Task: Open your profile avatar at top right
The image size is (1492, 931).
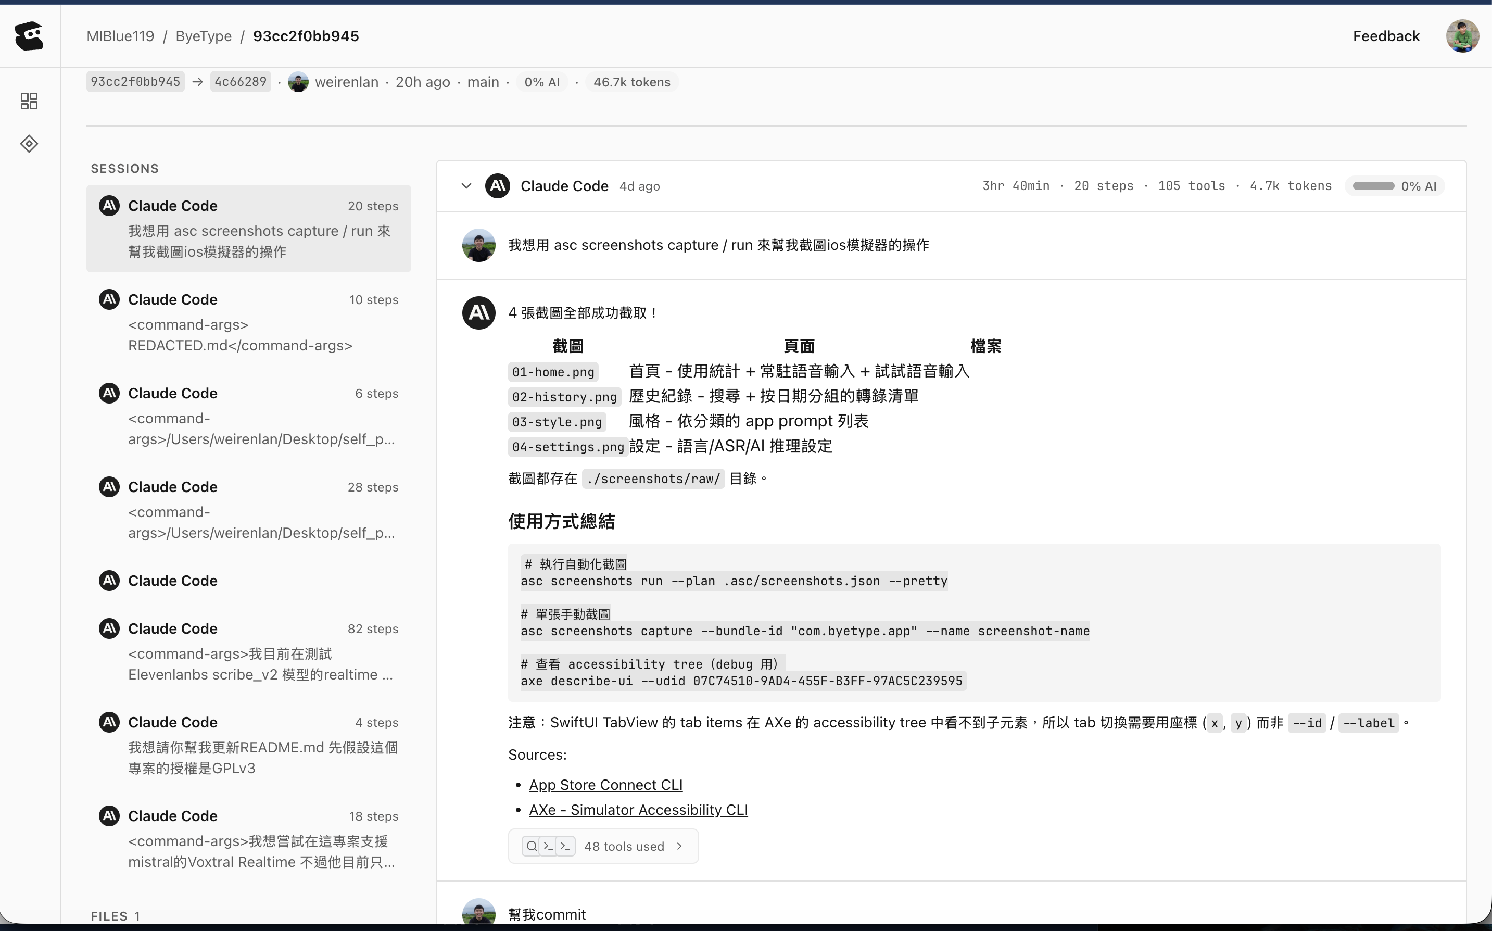Action: (1462, 36)
